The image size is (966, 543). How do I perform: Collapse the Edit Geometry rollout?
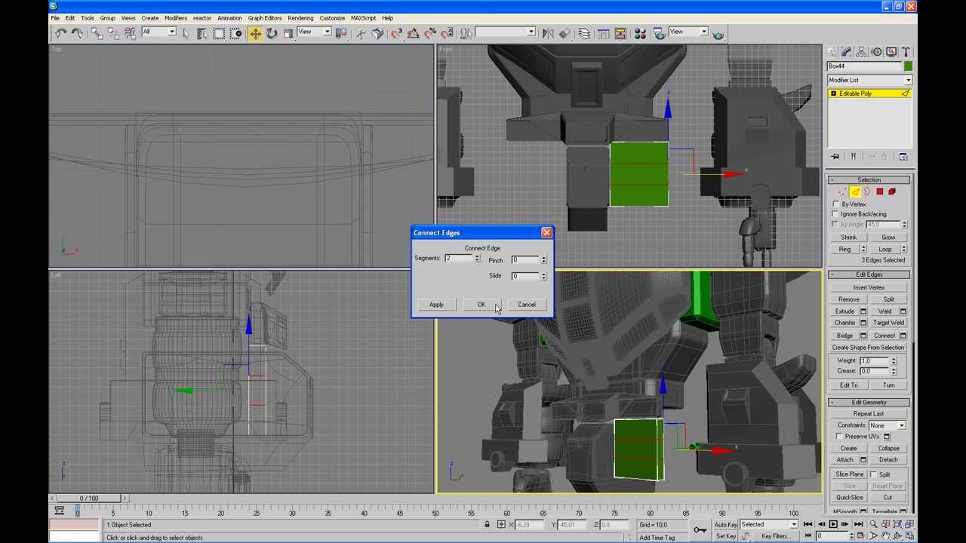(869, 403)
